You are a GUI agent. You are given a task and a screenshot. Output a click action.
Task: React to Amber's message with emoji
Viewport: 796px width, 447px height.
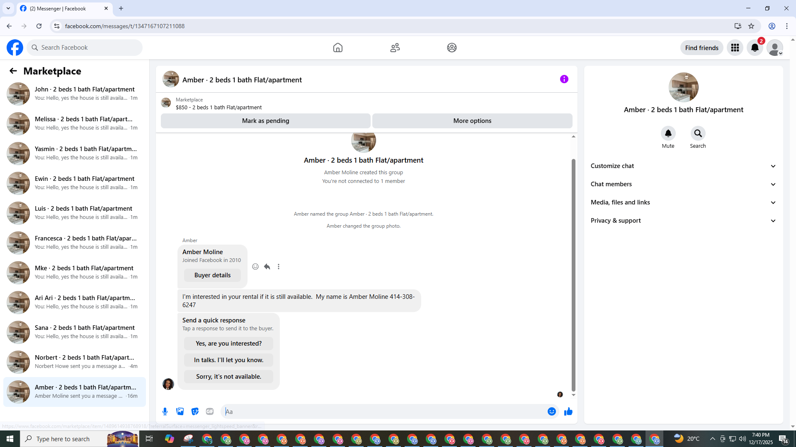click(255, 267)
